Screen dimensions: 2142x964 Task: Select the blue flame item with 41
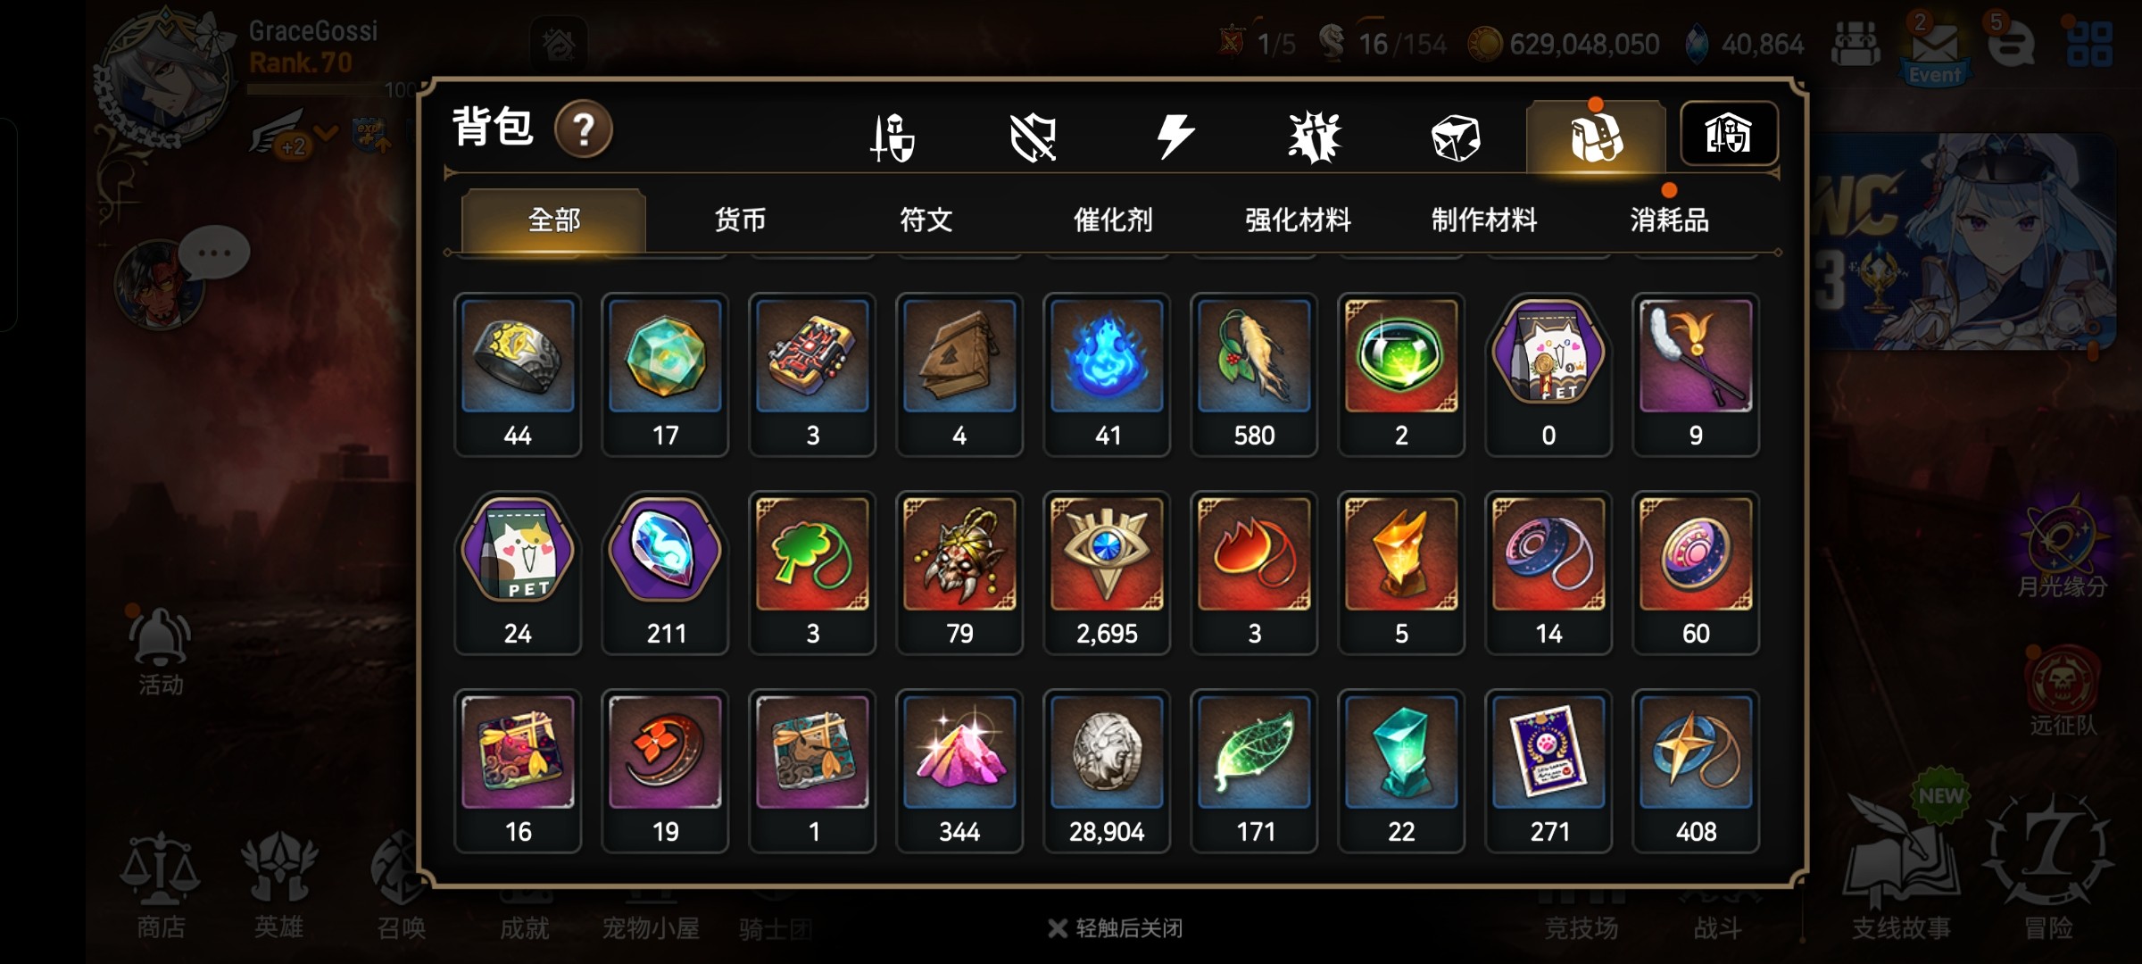tap(1107, 375)
